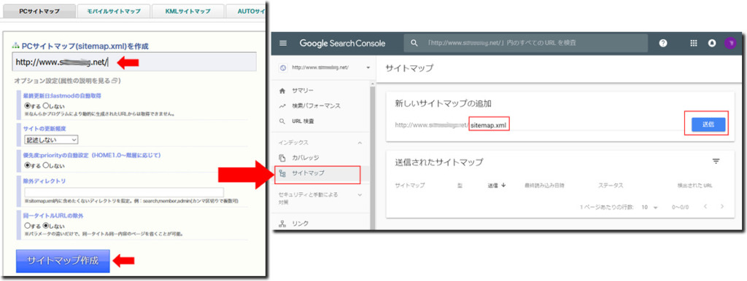Click the 除外ディレクトリ input field

[x=124, y=193]
